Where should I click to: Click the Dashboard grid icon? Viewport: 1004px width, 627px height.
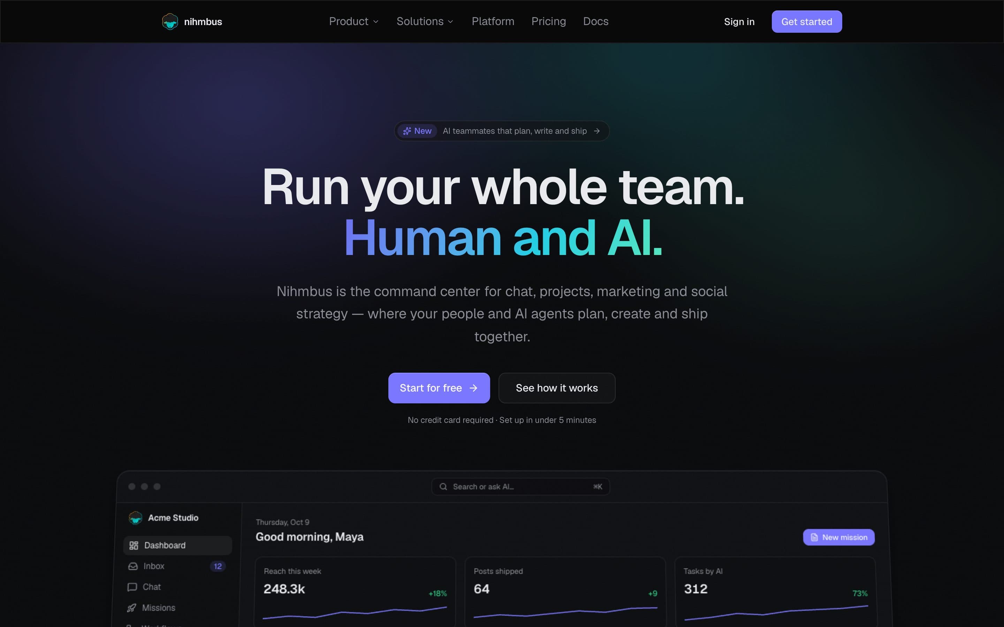134,545
